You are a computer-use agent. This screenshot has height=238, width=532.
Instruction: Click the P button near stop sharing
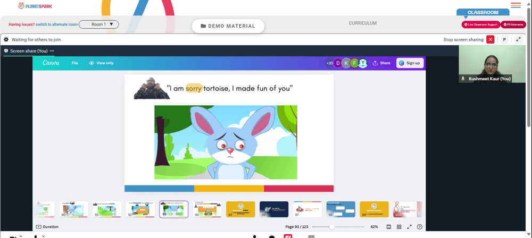[504, 39]
